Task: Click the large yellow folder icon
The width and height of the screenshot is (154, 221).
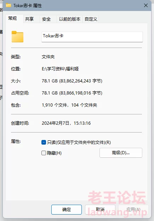Action: click(x=17, y=37)
